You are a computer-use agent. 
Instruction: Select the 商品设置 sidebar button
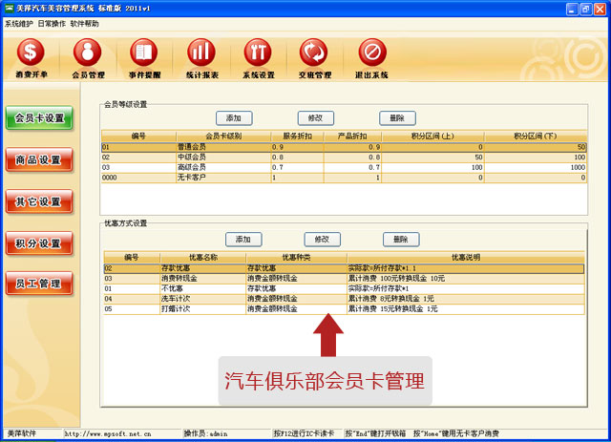click(x=38, y=159)
